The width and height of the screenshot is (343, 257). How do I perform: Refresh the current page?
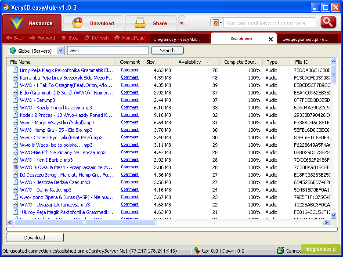pyautogui.click(x=97, y=38)
